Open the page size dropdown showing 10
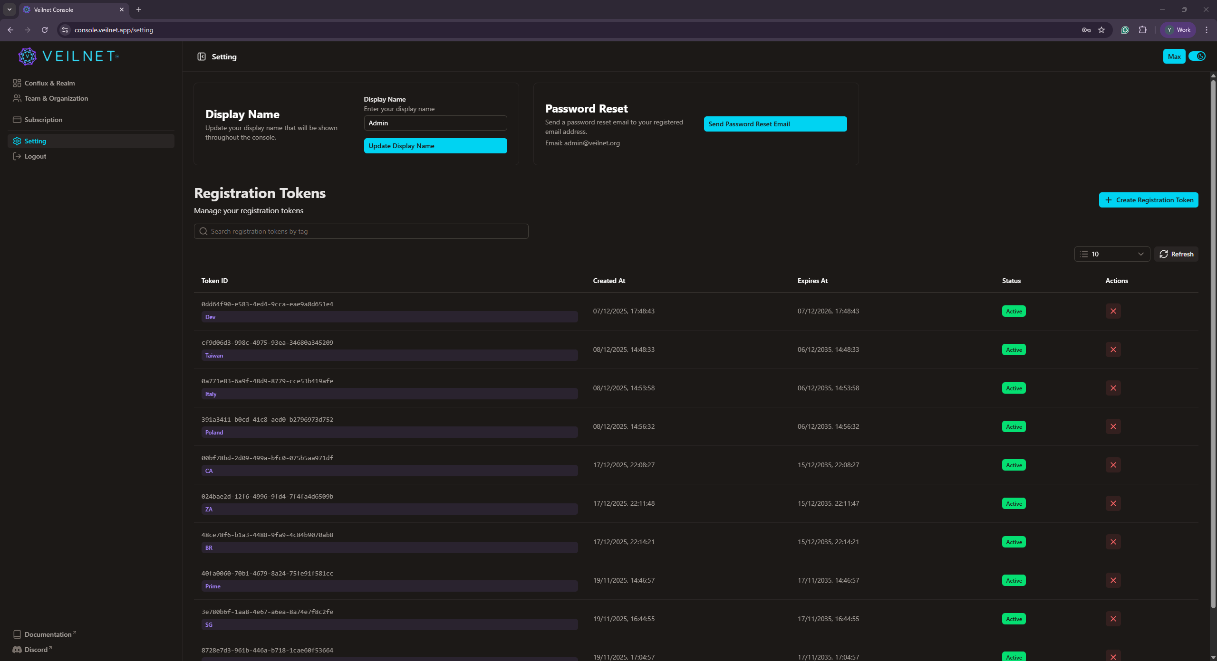 1112,254
